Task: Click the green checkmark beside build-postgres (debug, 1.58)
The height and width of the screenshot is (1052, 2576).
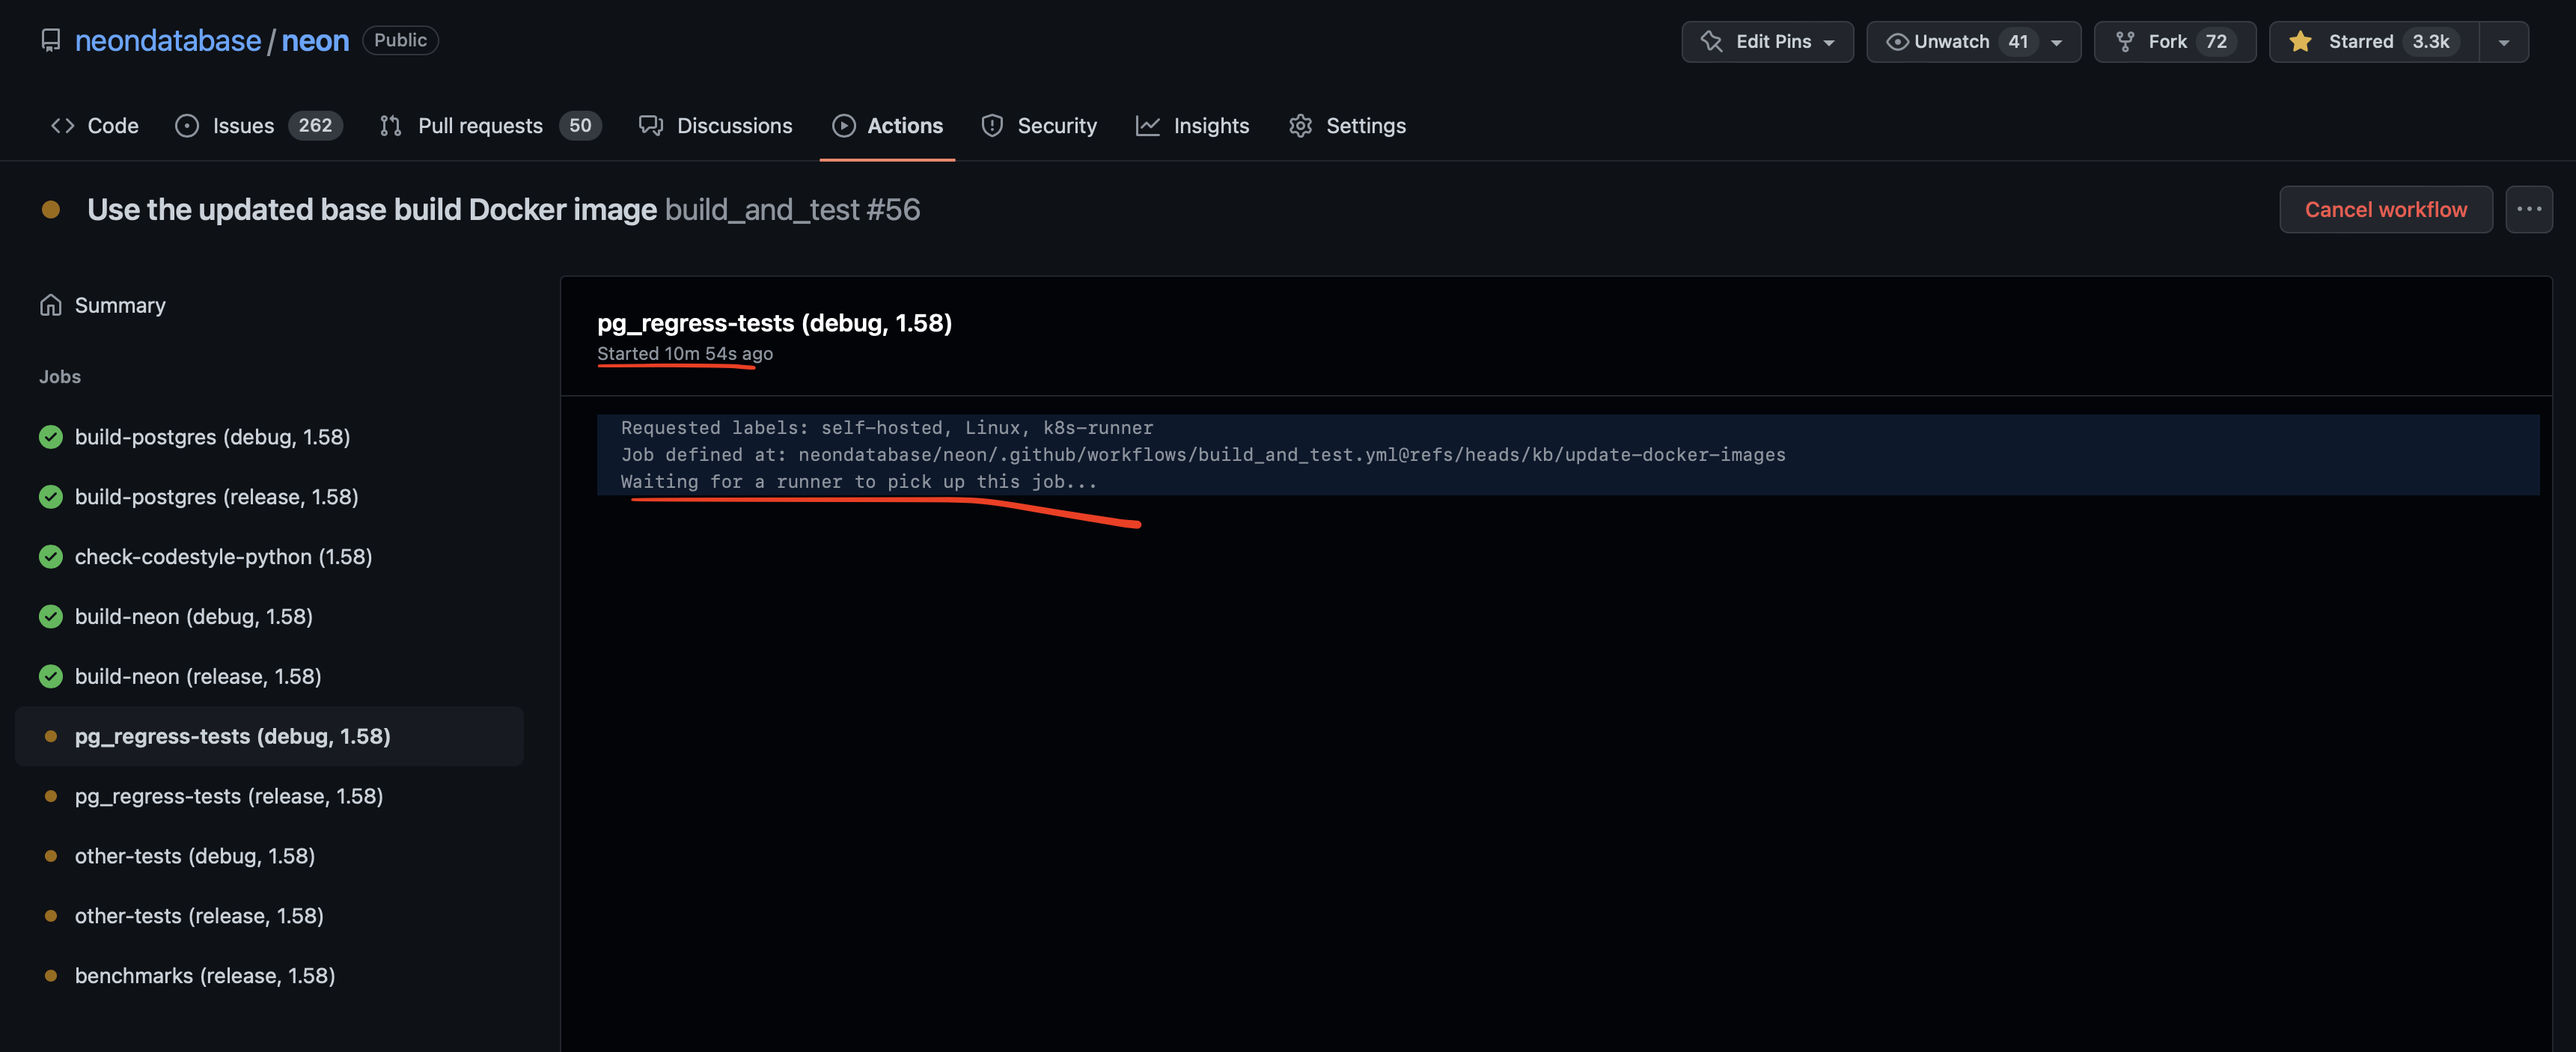Action: click(50, 436)
